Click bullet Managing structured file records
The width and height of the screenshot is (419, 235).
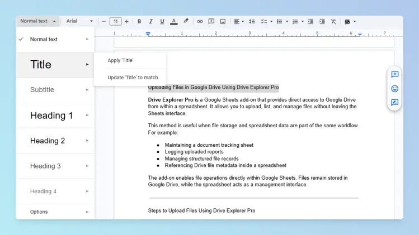[x=201, y=159]
